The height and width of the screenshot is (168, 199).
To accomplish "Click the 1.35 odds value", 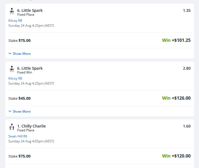I will pyautogui.click(x=187, y=10).
